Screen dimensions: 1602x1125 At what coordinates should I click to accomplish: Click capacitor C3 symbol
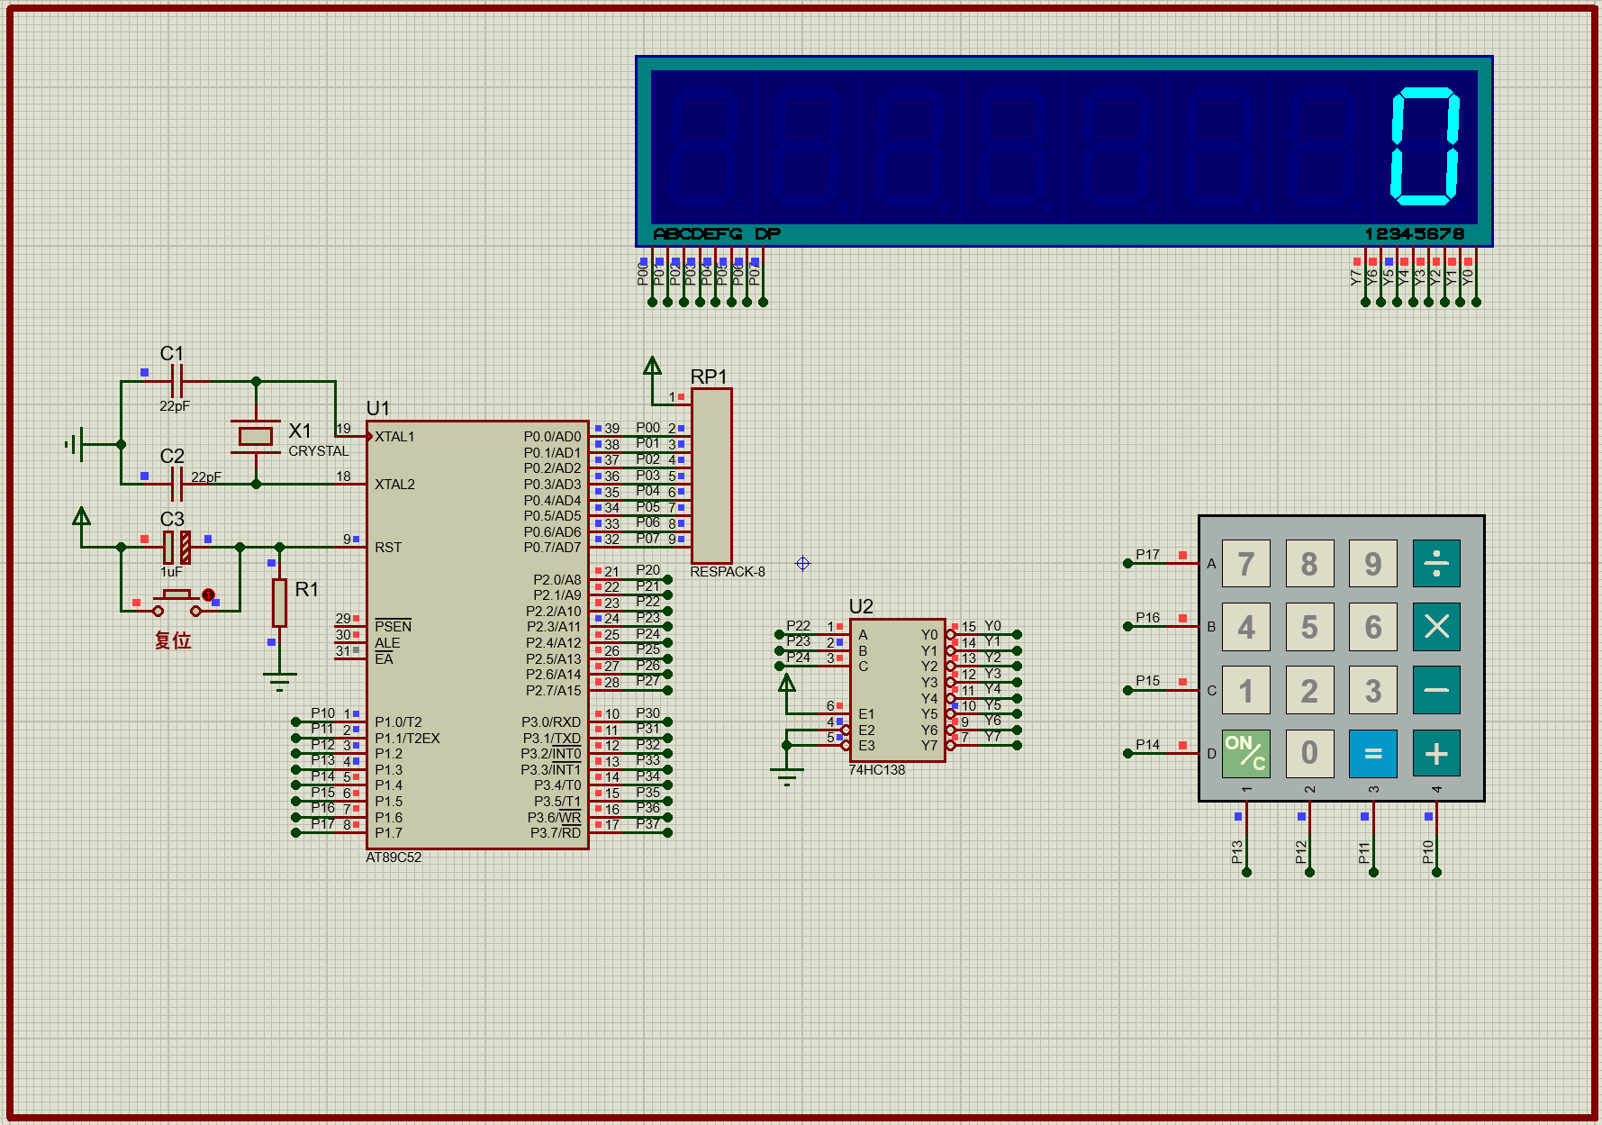176,547
